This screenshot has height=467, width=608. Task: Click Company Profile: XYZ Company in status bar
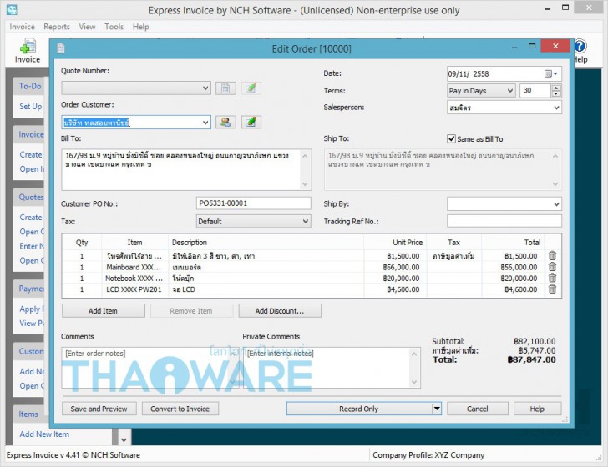tap(428, 455)
